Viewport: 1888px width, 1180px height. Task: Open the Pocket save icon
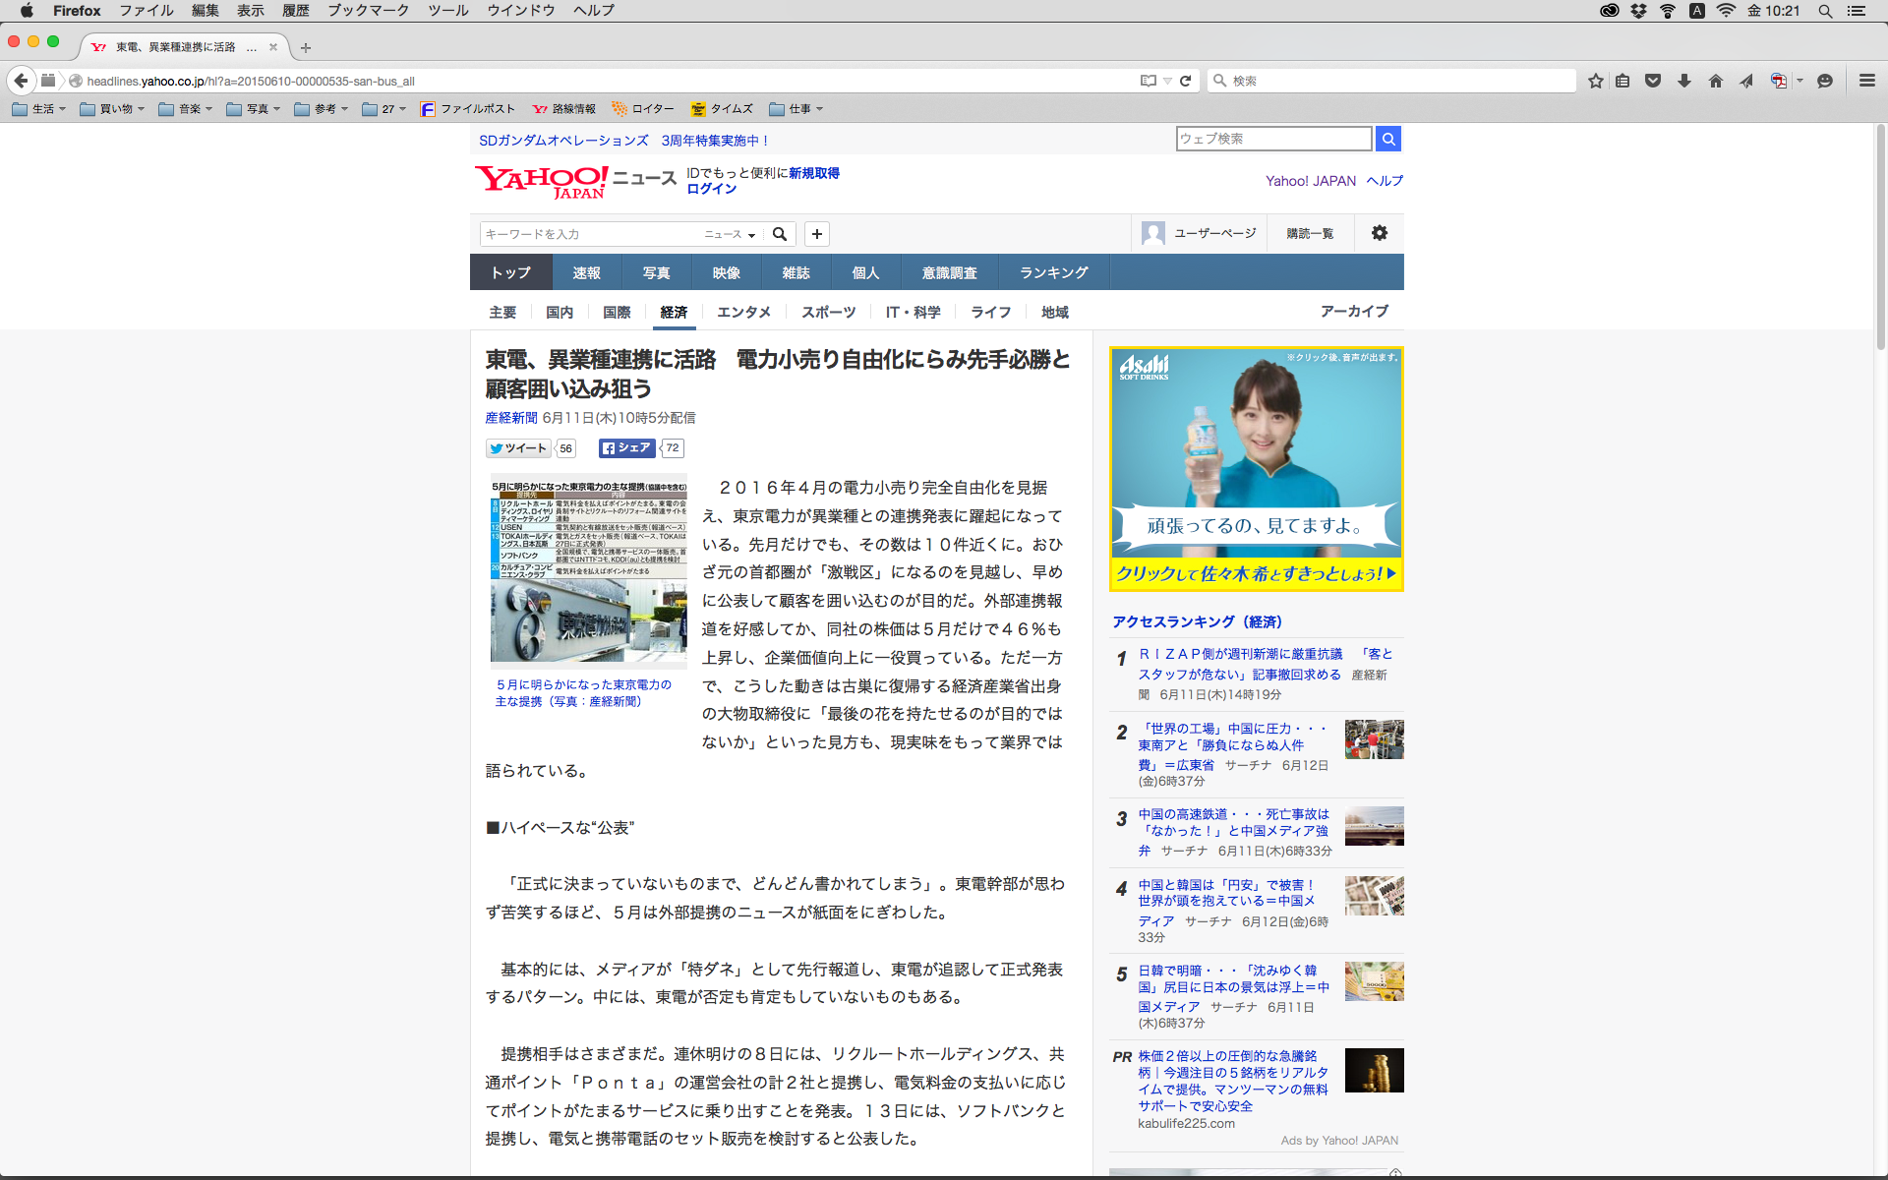1653,81
